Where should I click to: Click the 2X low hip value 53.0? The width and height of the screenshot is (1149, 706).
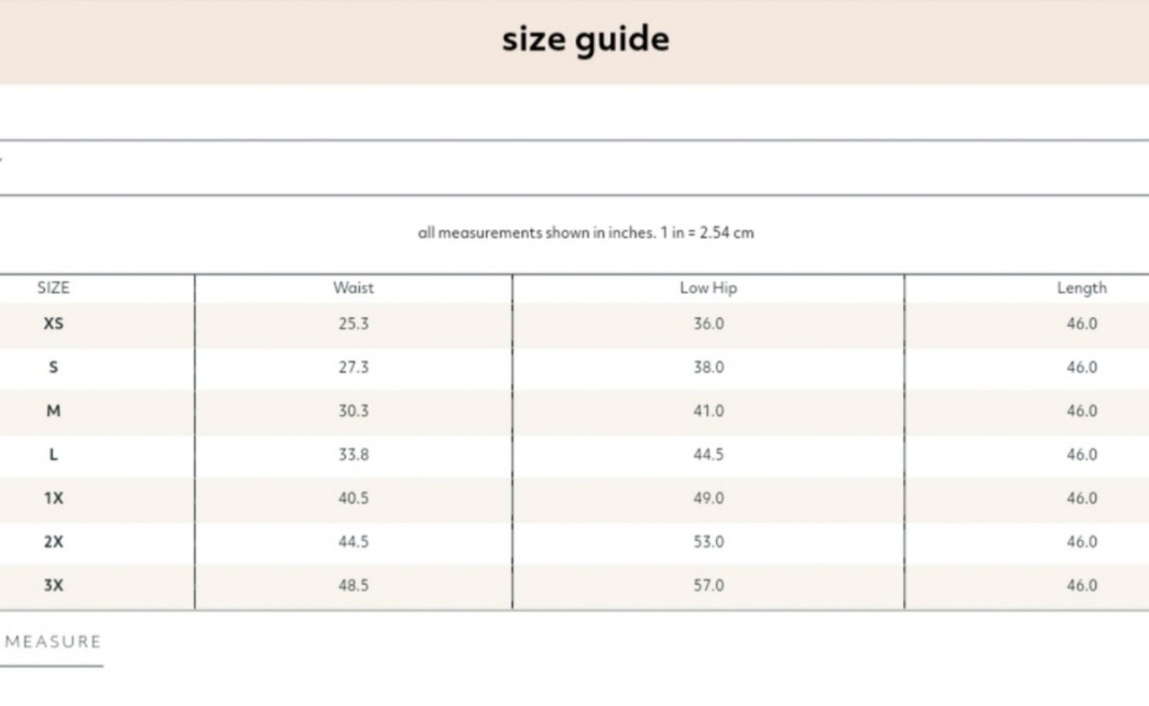pyautogui.click(x=708, y=542)
